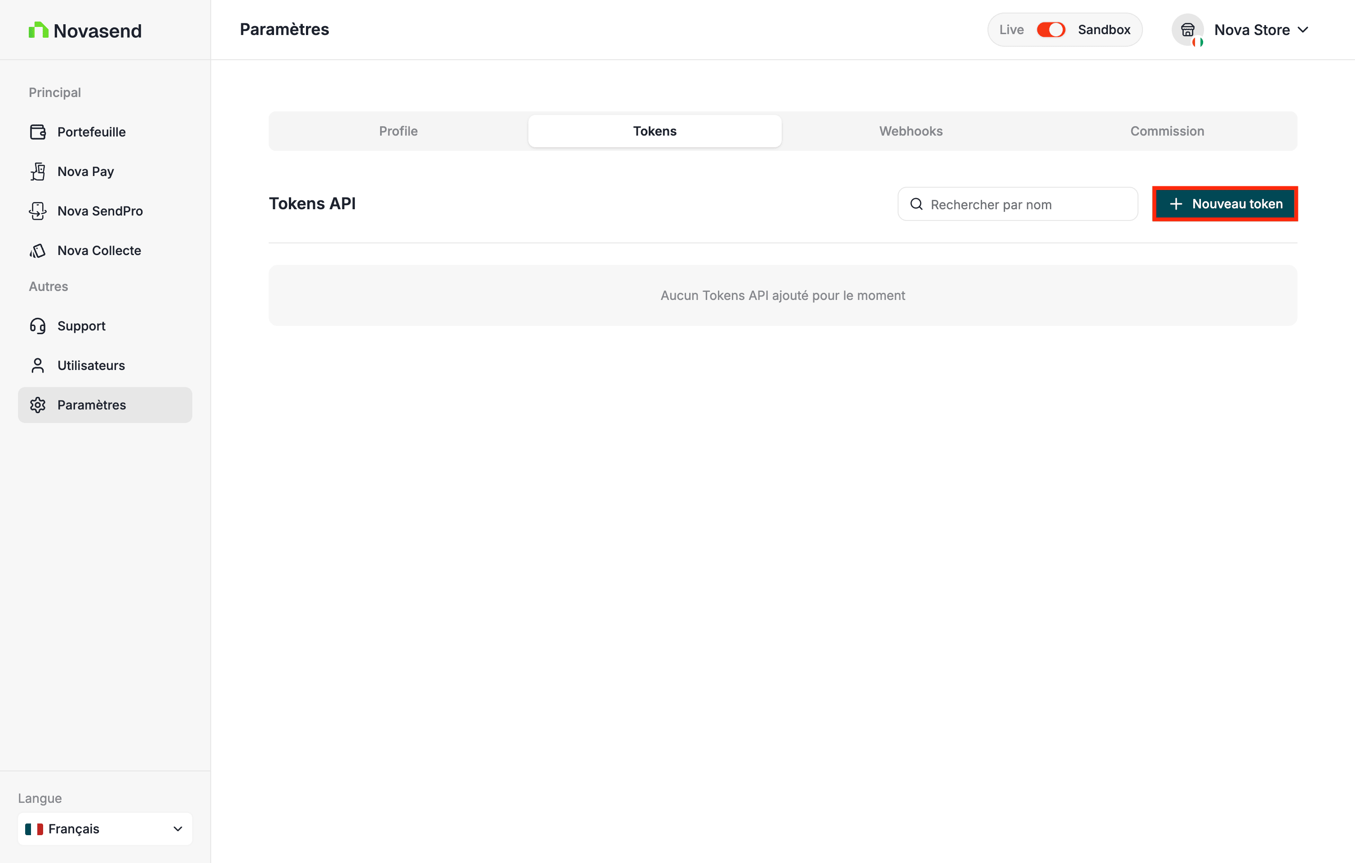
Task: Click the Nova Collecte icon
Action: coord(38,251)
